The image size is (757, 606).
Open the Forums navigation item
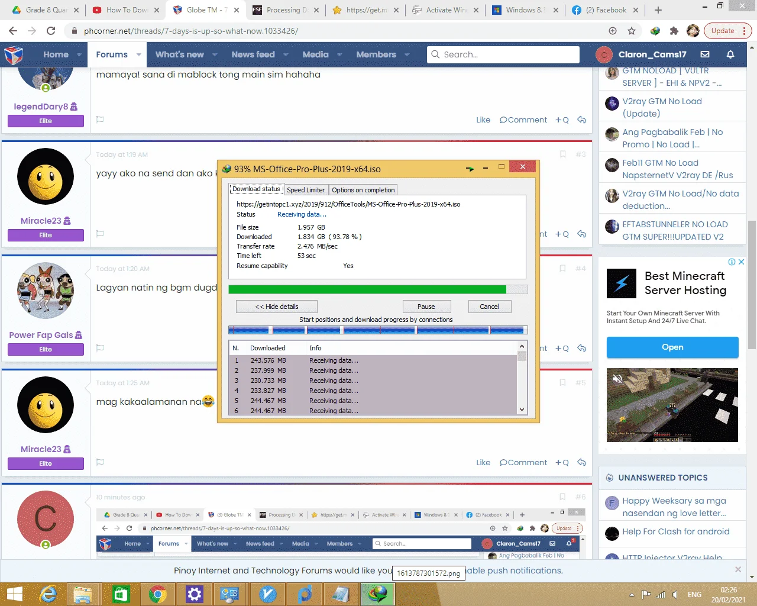[x=112, y=54]
